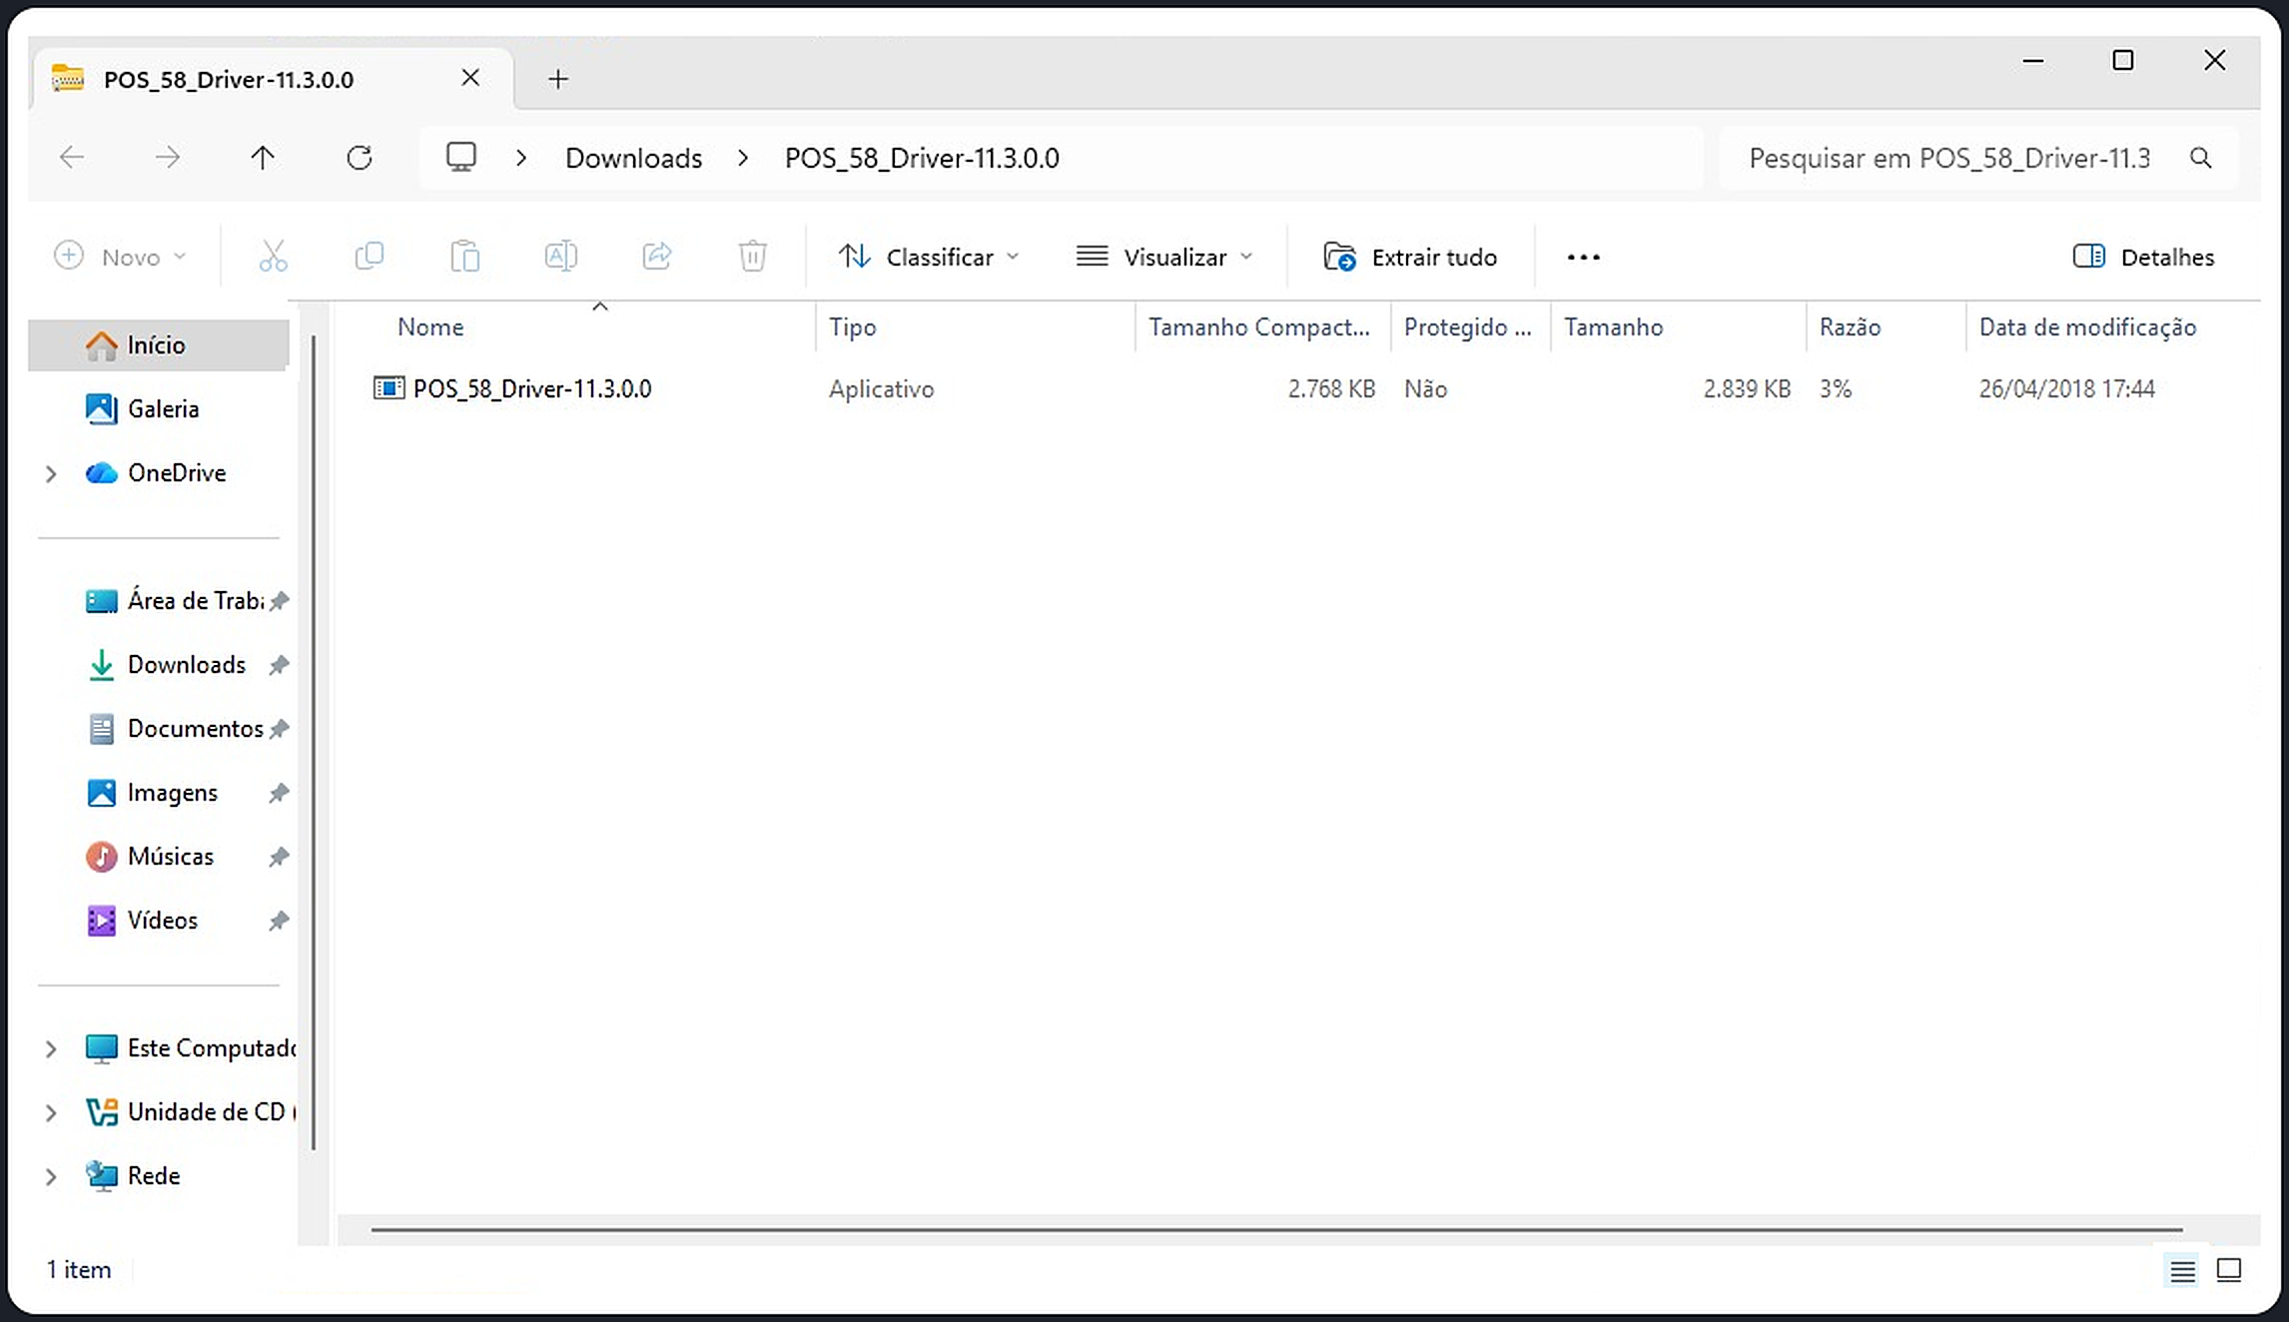Click the Share icon in toolbar
The image size is (2289, 1322).
click(x=656, y=257)
